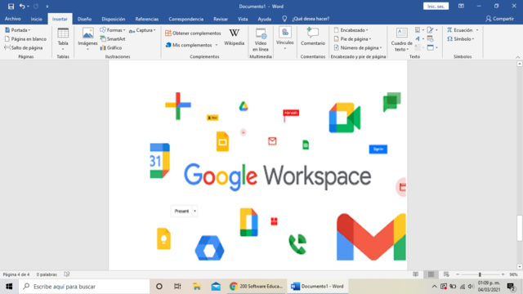Switch to the Disposición tab
Viewport: 523px width, 294px height.
[114, 19]
